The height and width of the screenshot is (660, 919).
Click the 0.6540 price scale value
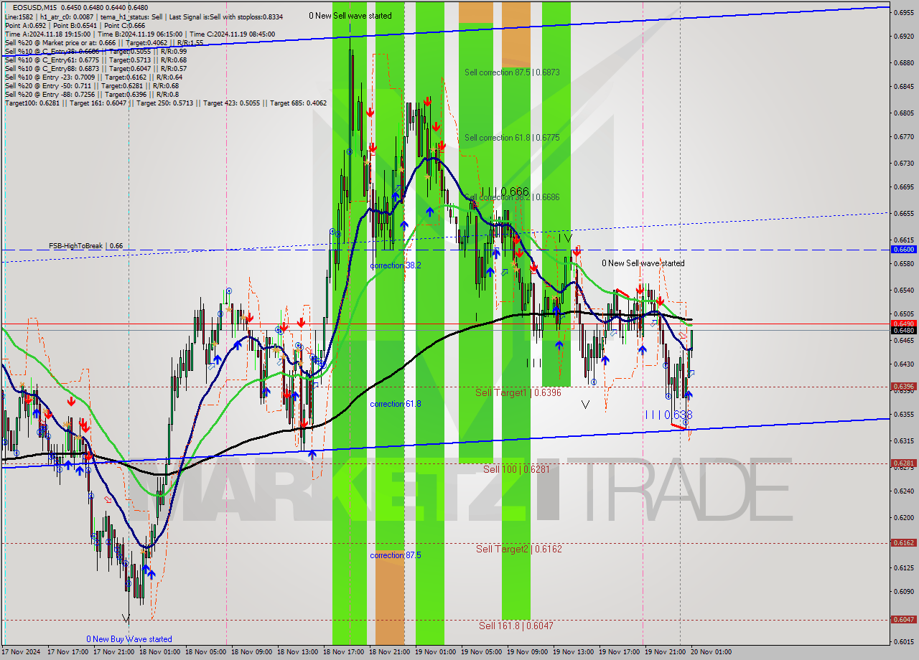pos(903,290)
